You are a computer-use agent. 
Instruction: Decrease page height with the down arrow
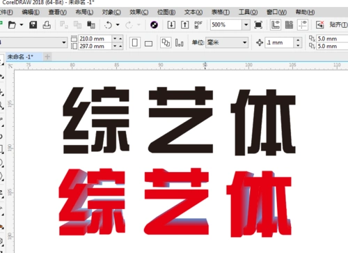(115, 46)
